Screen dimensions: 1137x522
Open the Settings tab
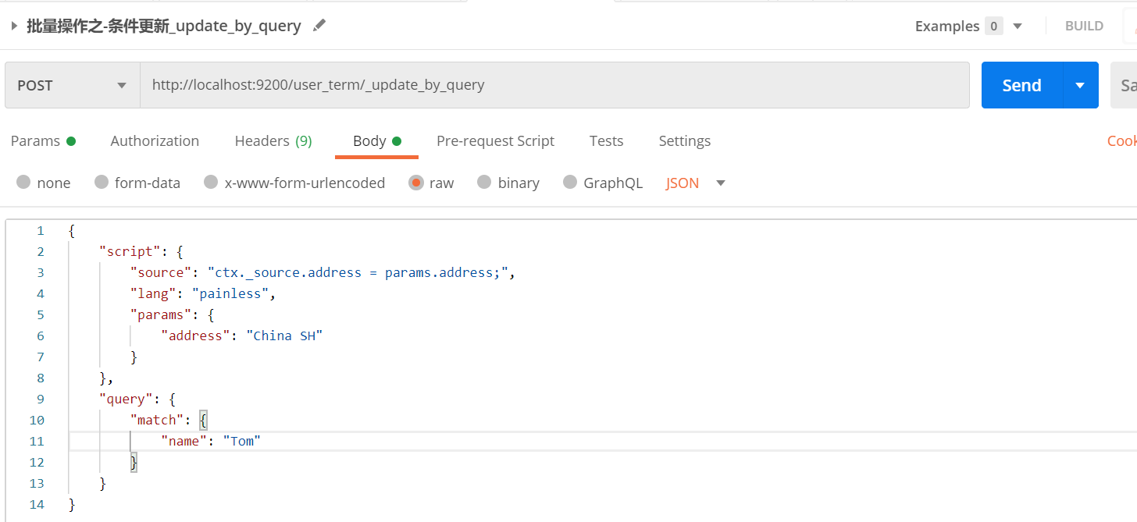click(x=684, y=141)
